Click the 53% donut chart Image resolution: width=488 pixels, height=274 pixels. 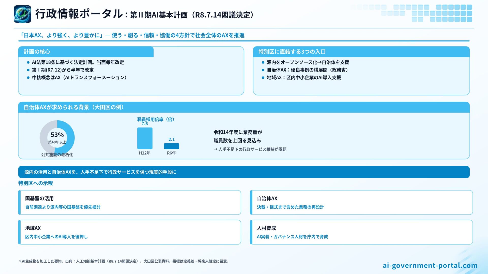[x=57, y=138]
